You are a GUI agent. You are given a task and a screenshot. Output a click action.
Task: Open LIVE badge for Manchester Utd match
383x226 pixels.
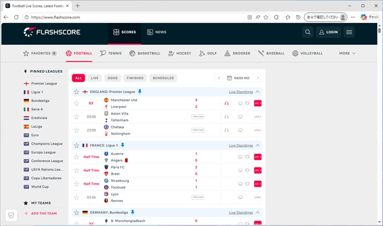pos(257,103)
